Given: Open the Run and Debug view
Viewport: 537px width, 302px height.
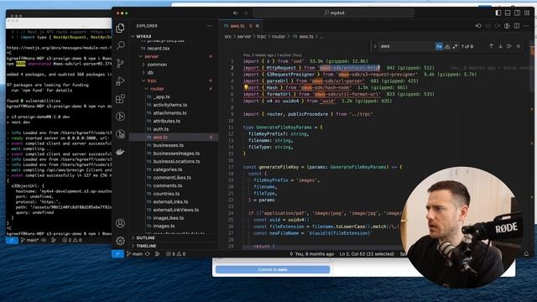Looking at the screenshot, I should coord(120,81).
